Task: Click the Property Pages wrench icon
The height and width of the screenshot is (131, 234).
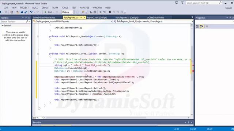Action: [207, 26]
